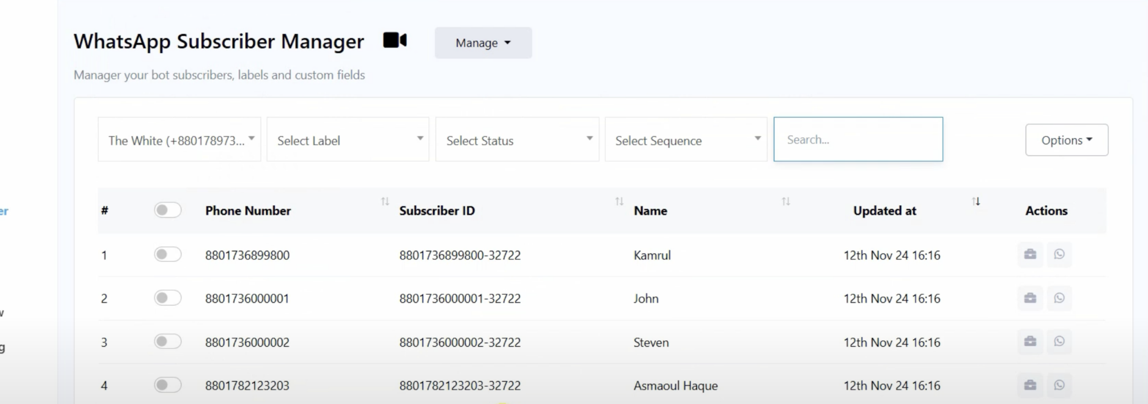Open the briefcase action for Asmaoul Haque
Image resolution: width=1148 pixels, height=404 pixels.
[x=1030, y=385]
